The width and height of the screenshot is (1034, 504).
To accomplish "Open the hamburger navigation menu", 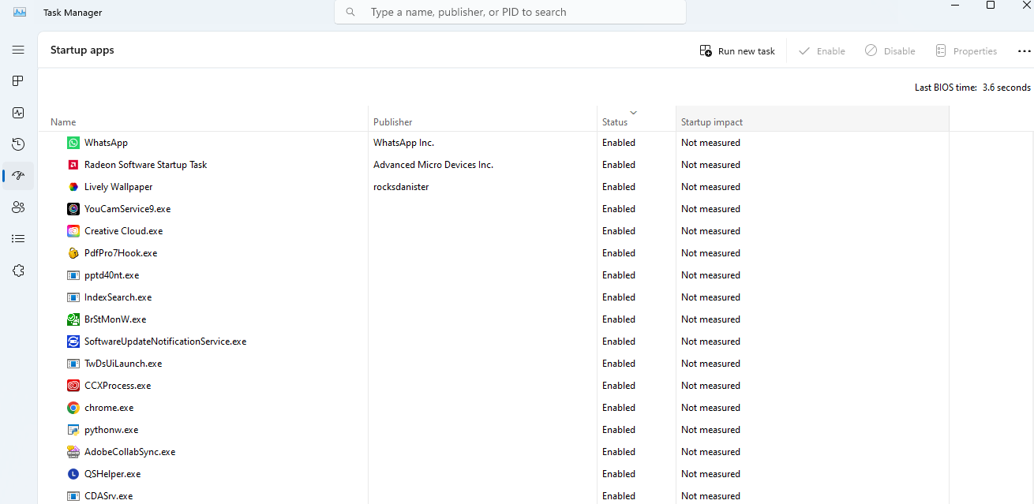I will click(18, 50).
